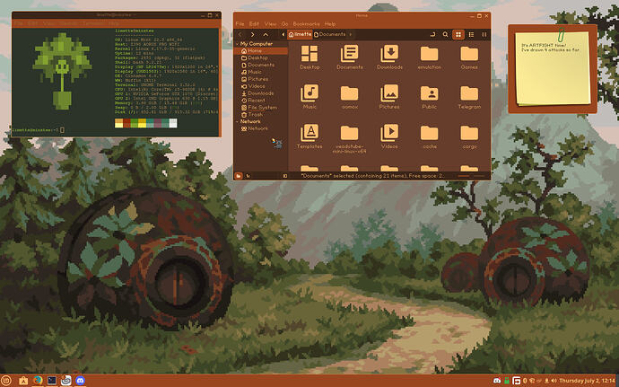Image resolution: width=619 pixels, height=387 pixels.
Task: Go forward with the right arrow button
Action: tap(253, 34)
